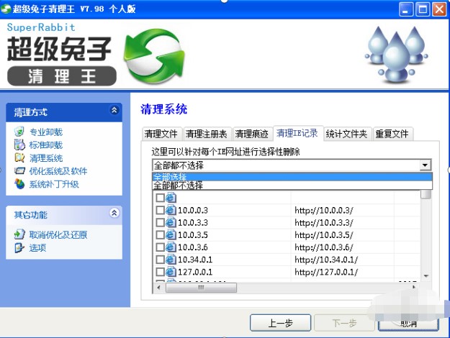Click the URL text http://10.0.3.5/

coord(324,234)
